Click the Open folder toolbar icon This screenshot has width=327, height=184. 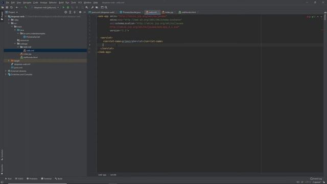pyautogui.click(x=3, y=7)
